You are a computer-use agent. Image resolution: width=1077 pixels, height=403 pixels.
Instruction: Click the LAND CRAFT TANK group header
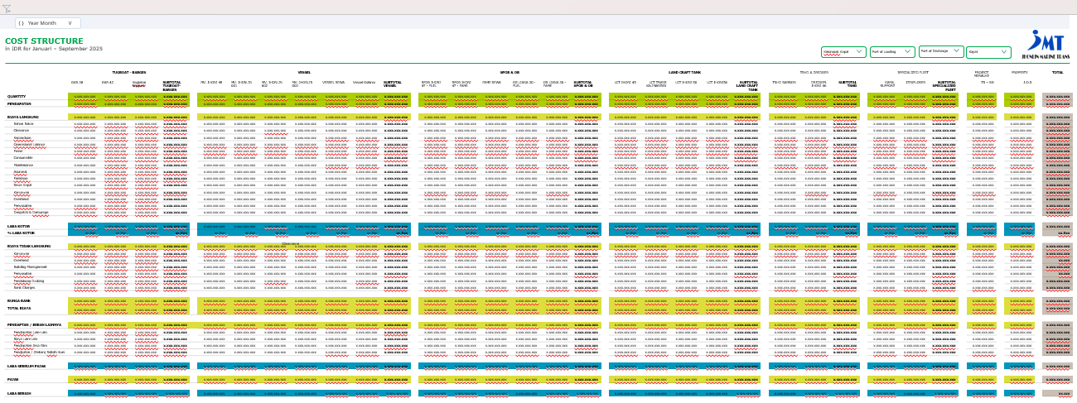[684, 73]
